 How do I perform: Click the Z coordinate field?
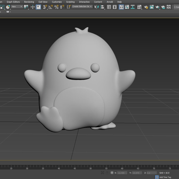(152, 173)
